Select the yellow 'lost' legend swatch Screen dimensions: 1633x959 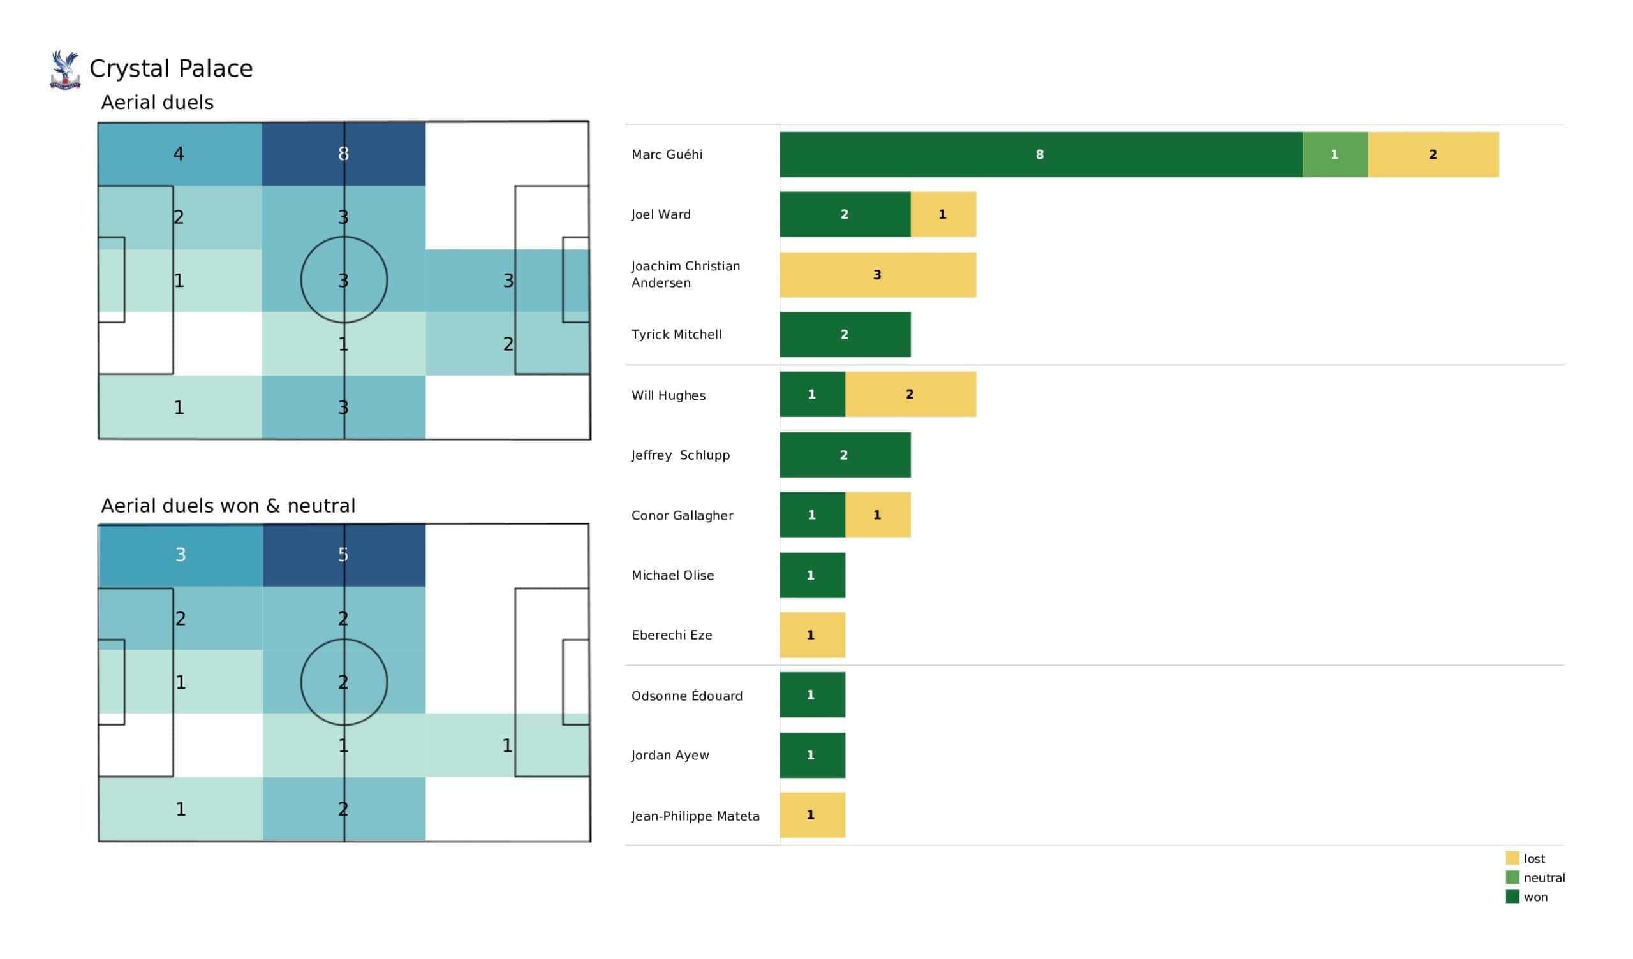tap(1512, 858)
